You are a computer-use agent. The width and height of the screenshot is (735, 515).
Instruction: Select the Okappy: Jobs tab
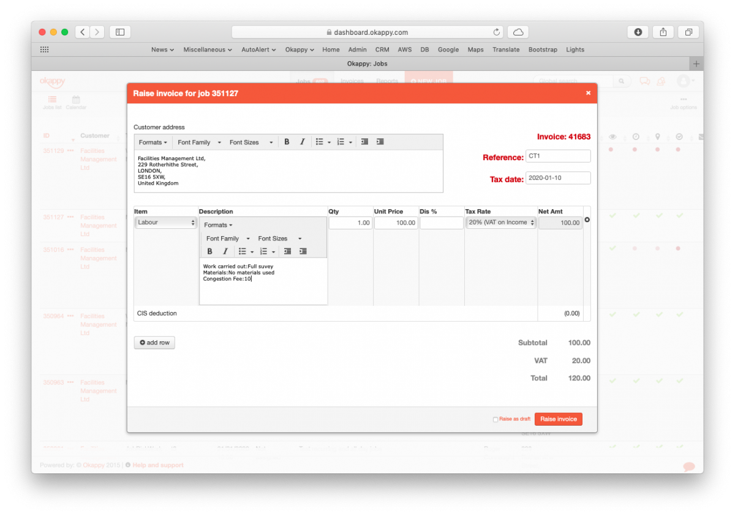click(x=367, y=64)
